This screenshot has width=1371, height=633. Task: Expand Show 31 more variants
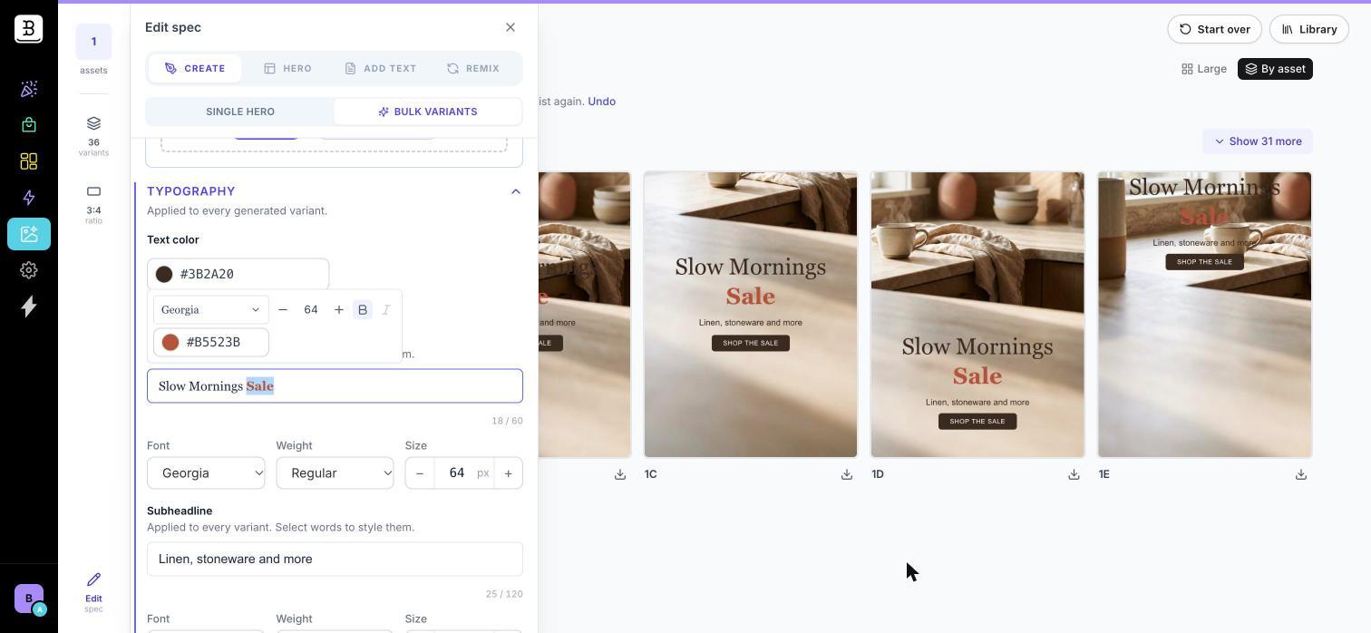[x=1258, y=141]
